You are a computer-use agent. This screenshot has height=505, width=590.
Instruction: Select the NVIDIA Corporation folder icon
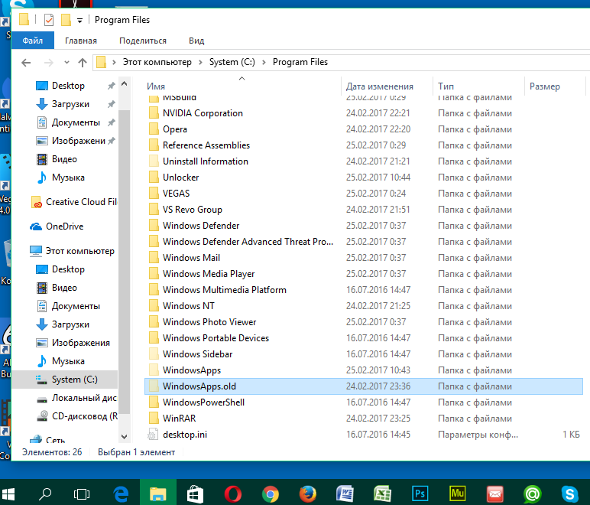coord(154,113)
